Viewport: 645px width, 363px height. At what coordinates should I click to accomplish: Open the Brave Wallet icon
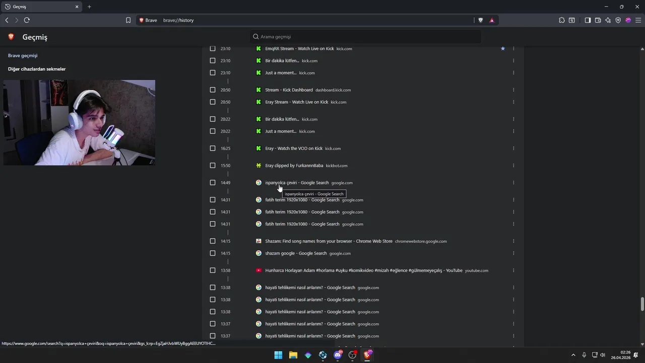tap(598, 20)
